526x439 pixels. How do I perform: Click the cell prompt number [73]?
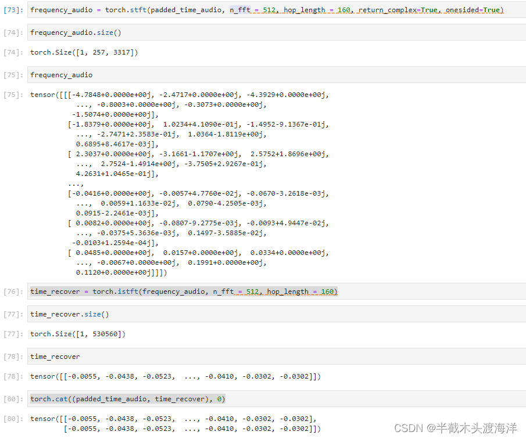tap(13, 10)
